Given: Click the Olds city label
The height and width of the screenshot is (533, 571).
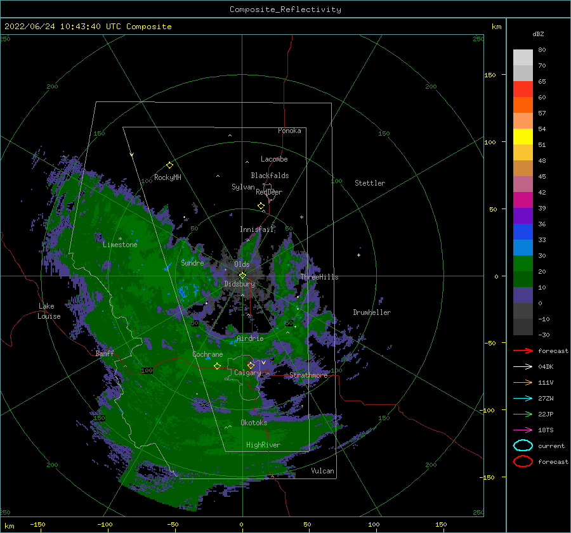Looking at the screenshot, I should [242, 264].
